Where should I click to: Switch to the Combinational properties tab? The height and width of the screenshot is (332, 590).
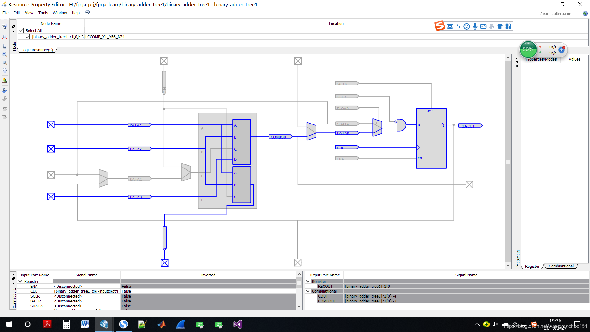561,266
